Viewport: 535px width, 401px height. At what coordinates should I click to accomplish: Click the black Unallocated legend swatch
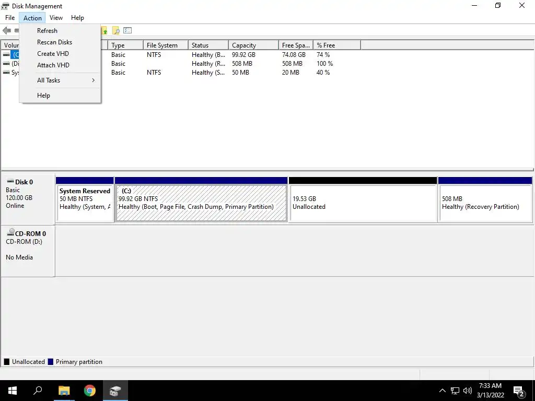pos(7,362)
